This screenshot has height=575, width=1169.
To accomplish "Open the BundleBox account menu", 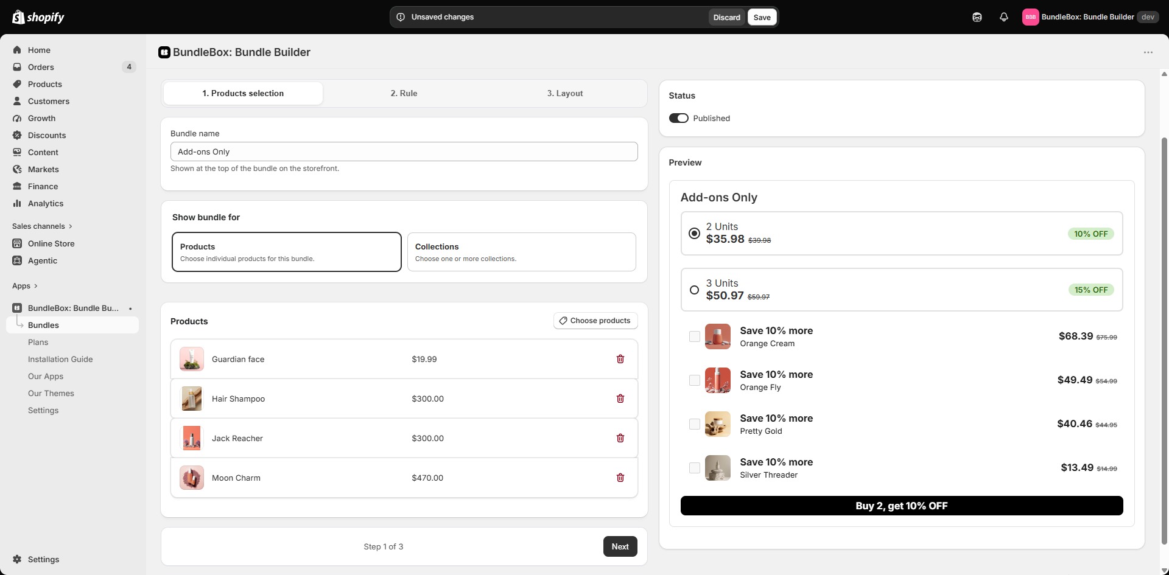I will coord(1090,17).
